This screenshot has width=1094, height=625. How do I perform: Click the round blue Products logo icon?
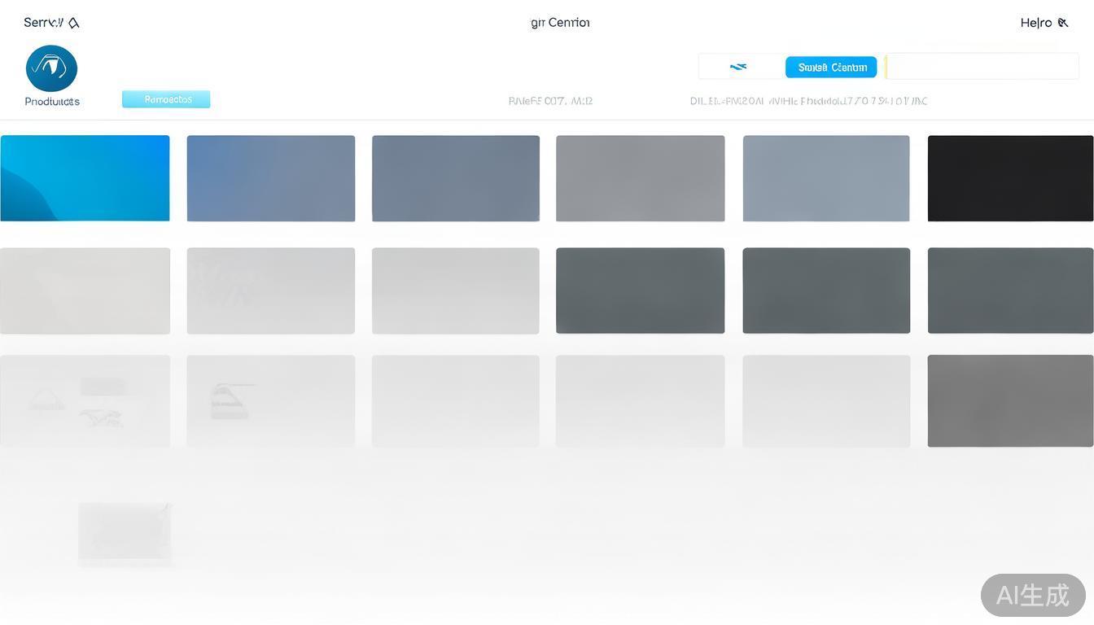pos(51,68)
